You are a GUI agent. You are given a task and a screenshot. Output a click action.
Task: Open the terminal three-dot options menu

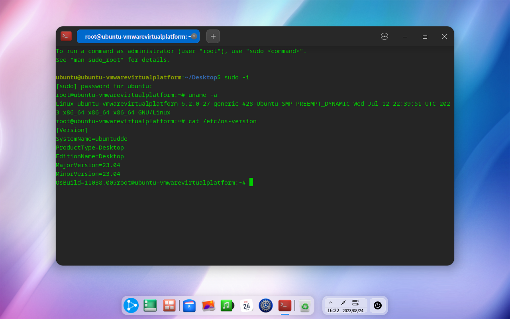point(384,36)
